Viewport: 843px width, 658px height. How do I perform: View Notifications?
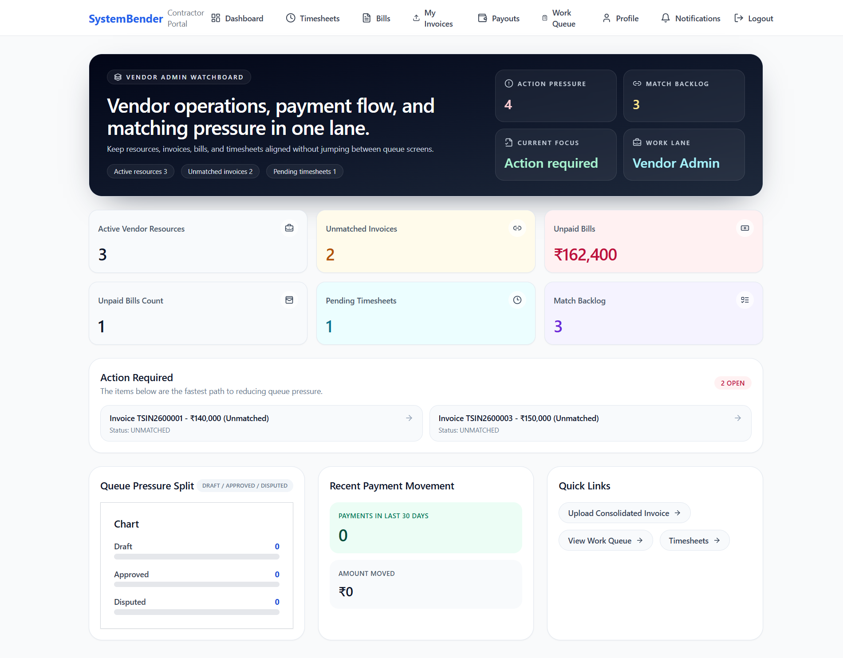pos(691,18)
